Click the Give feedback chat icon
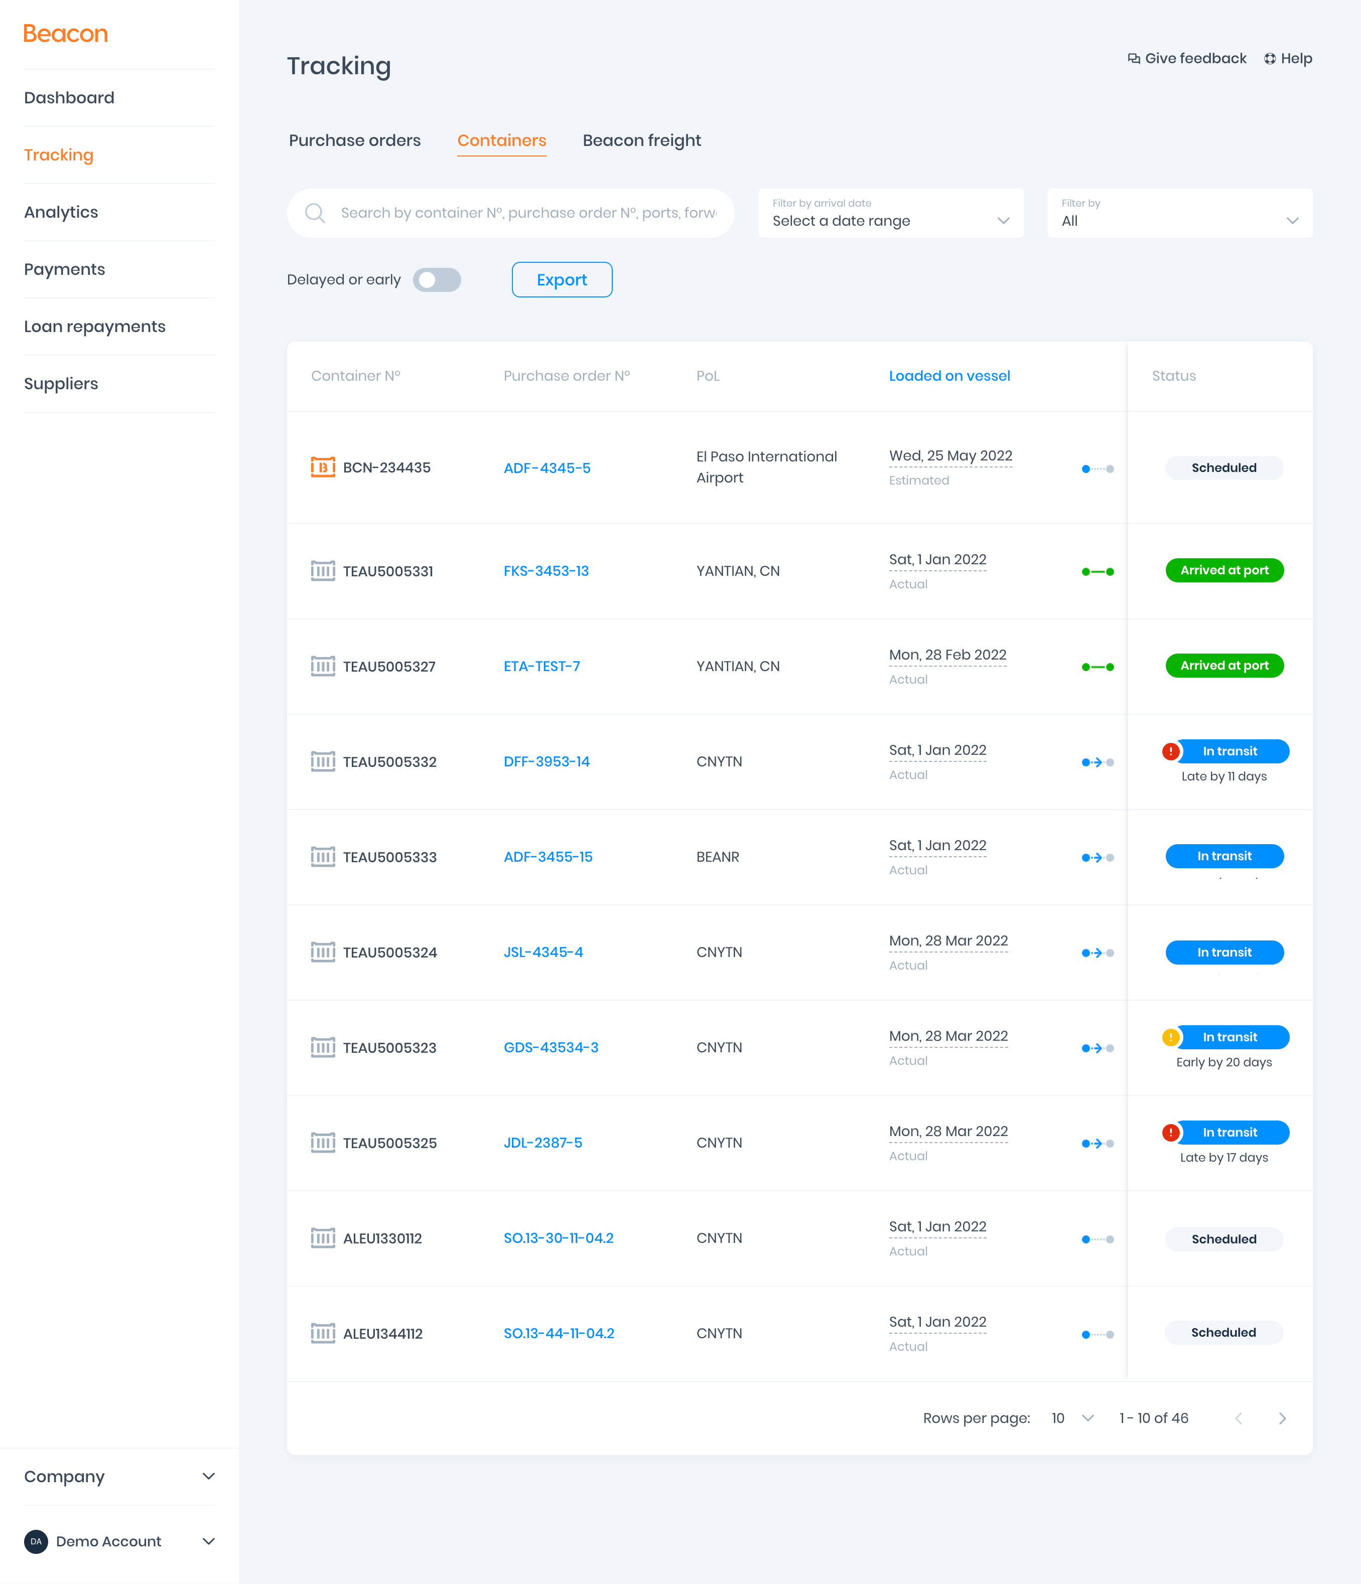 [x=1134, y=59]
